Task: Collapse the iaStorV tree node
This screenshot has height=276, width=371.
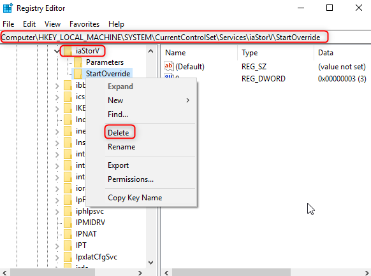Action: pyautogui.click(x=57, y=51)
